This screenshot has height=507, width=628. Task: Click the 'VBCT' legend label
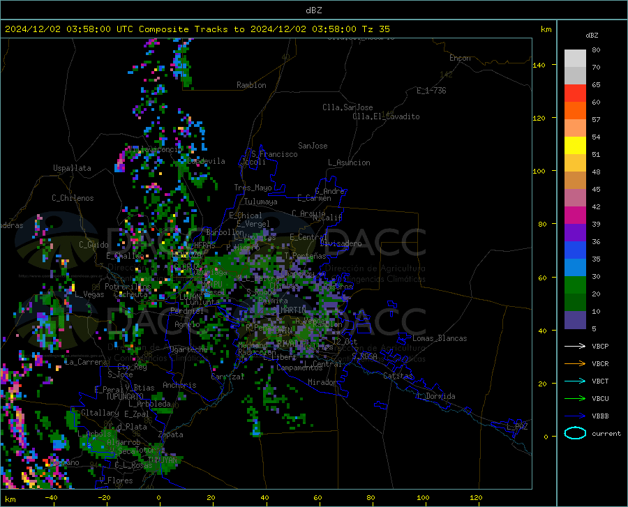600,381
